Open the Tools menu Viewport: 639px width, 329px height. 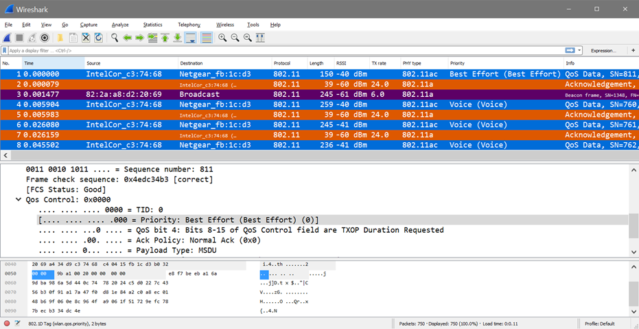coord(253,25)
